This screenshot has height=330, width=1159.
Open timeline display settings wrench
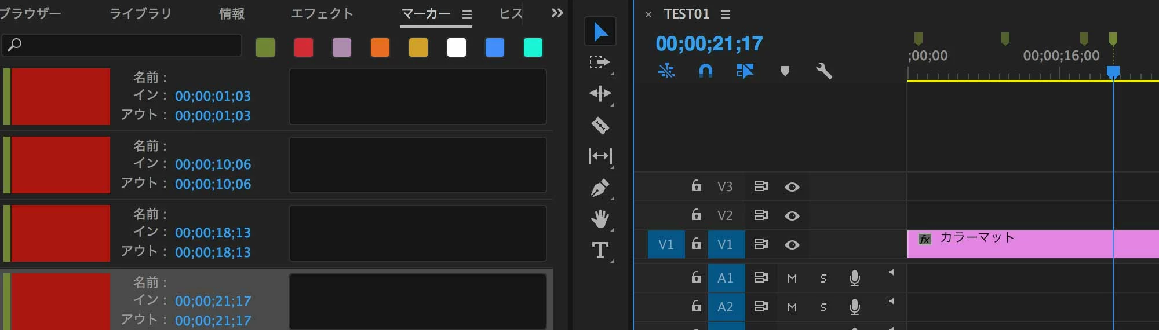click(823, 71)
